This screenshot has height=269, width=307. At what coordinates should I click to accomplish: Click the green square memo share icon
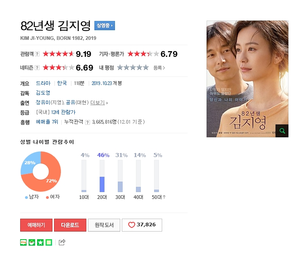(x=49, y=242)
